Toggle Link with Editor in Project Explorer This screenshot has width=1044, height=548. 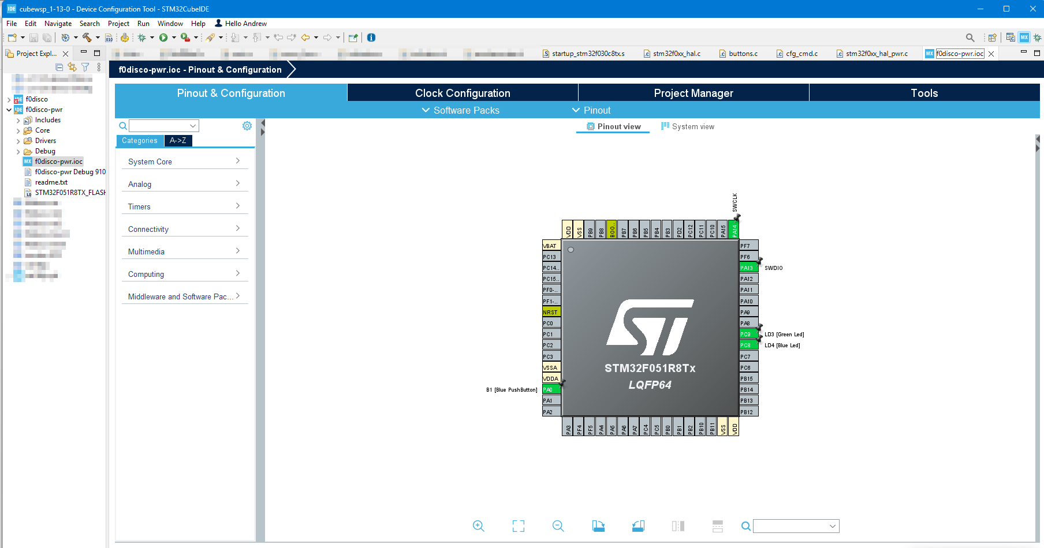click(x=72, y=66)
